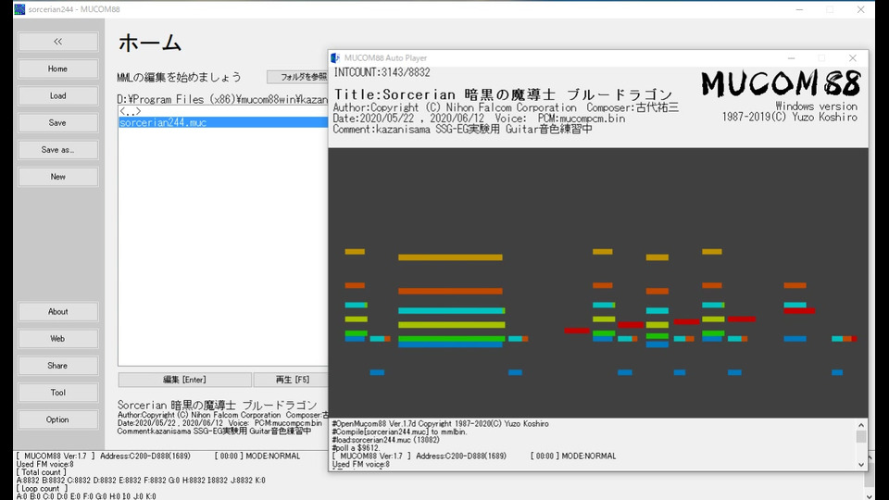Image resolution: width=889 pixels, height=500 pixels.
Task: Click the MUCOM88 logo in Auto Player
Action: pos(781,84)
